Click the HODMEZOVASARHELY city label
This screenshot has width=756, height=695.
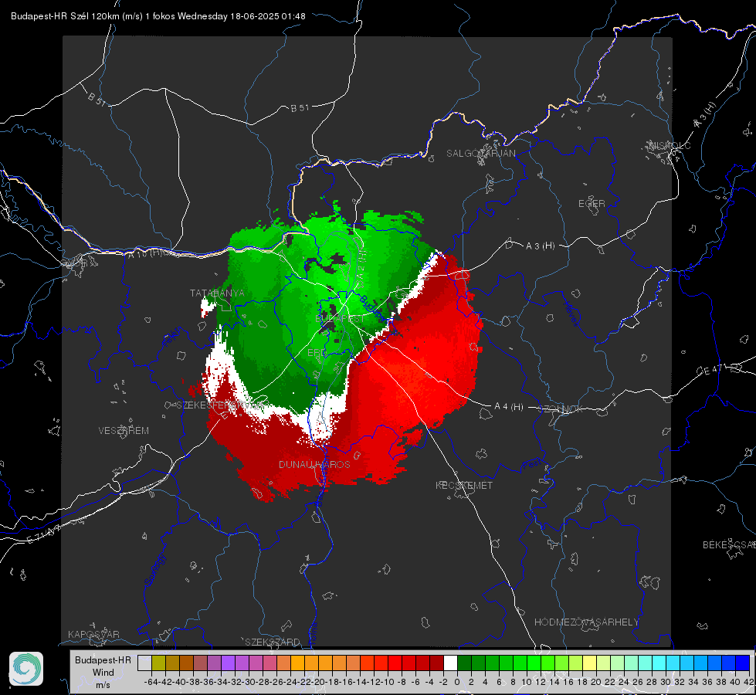click(x=586, y=622)
